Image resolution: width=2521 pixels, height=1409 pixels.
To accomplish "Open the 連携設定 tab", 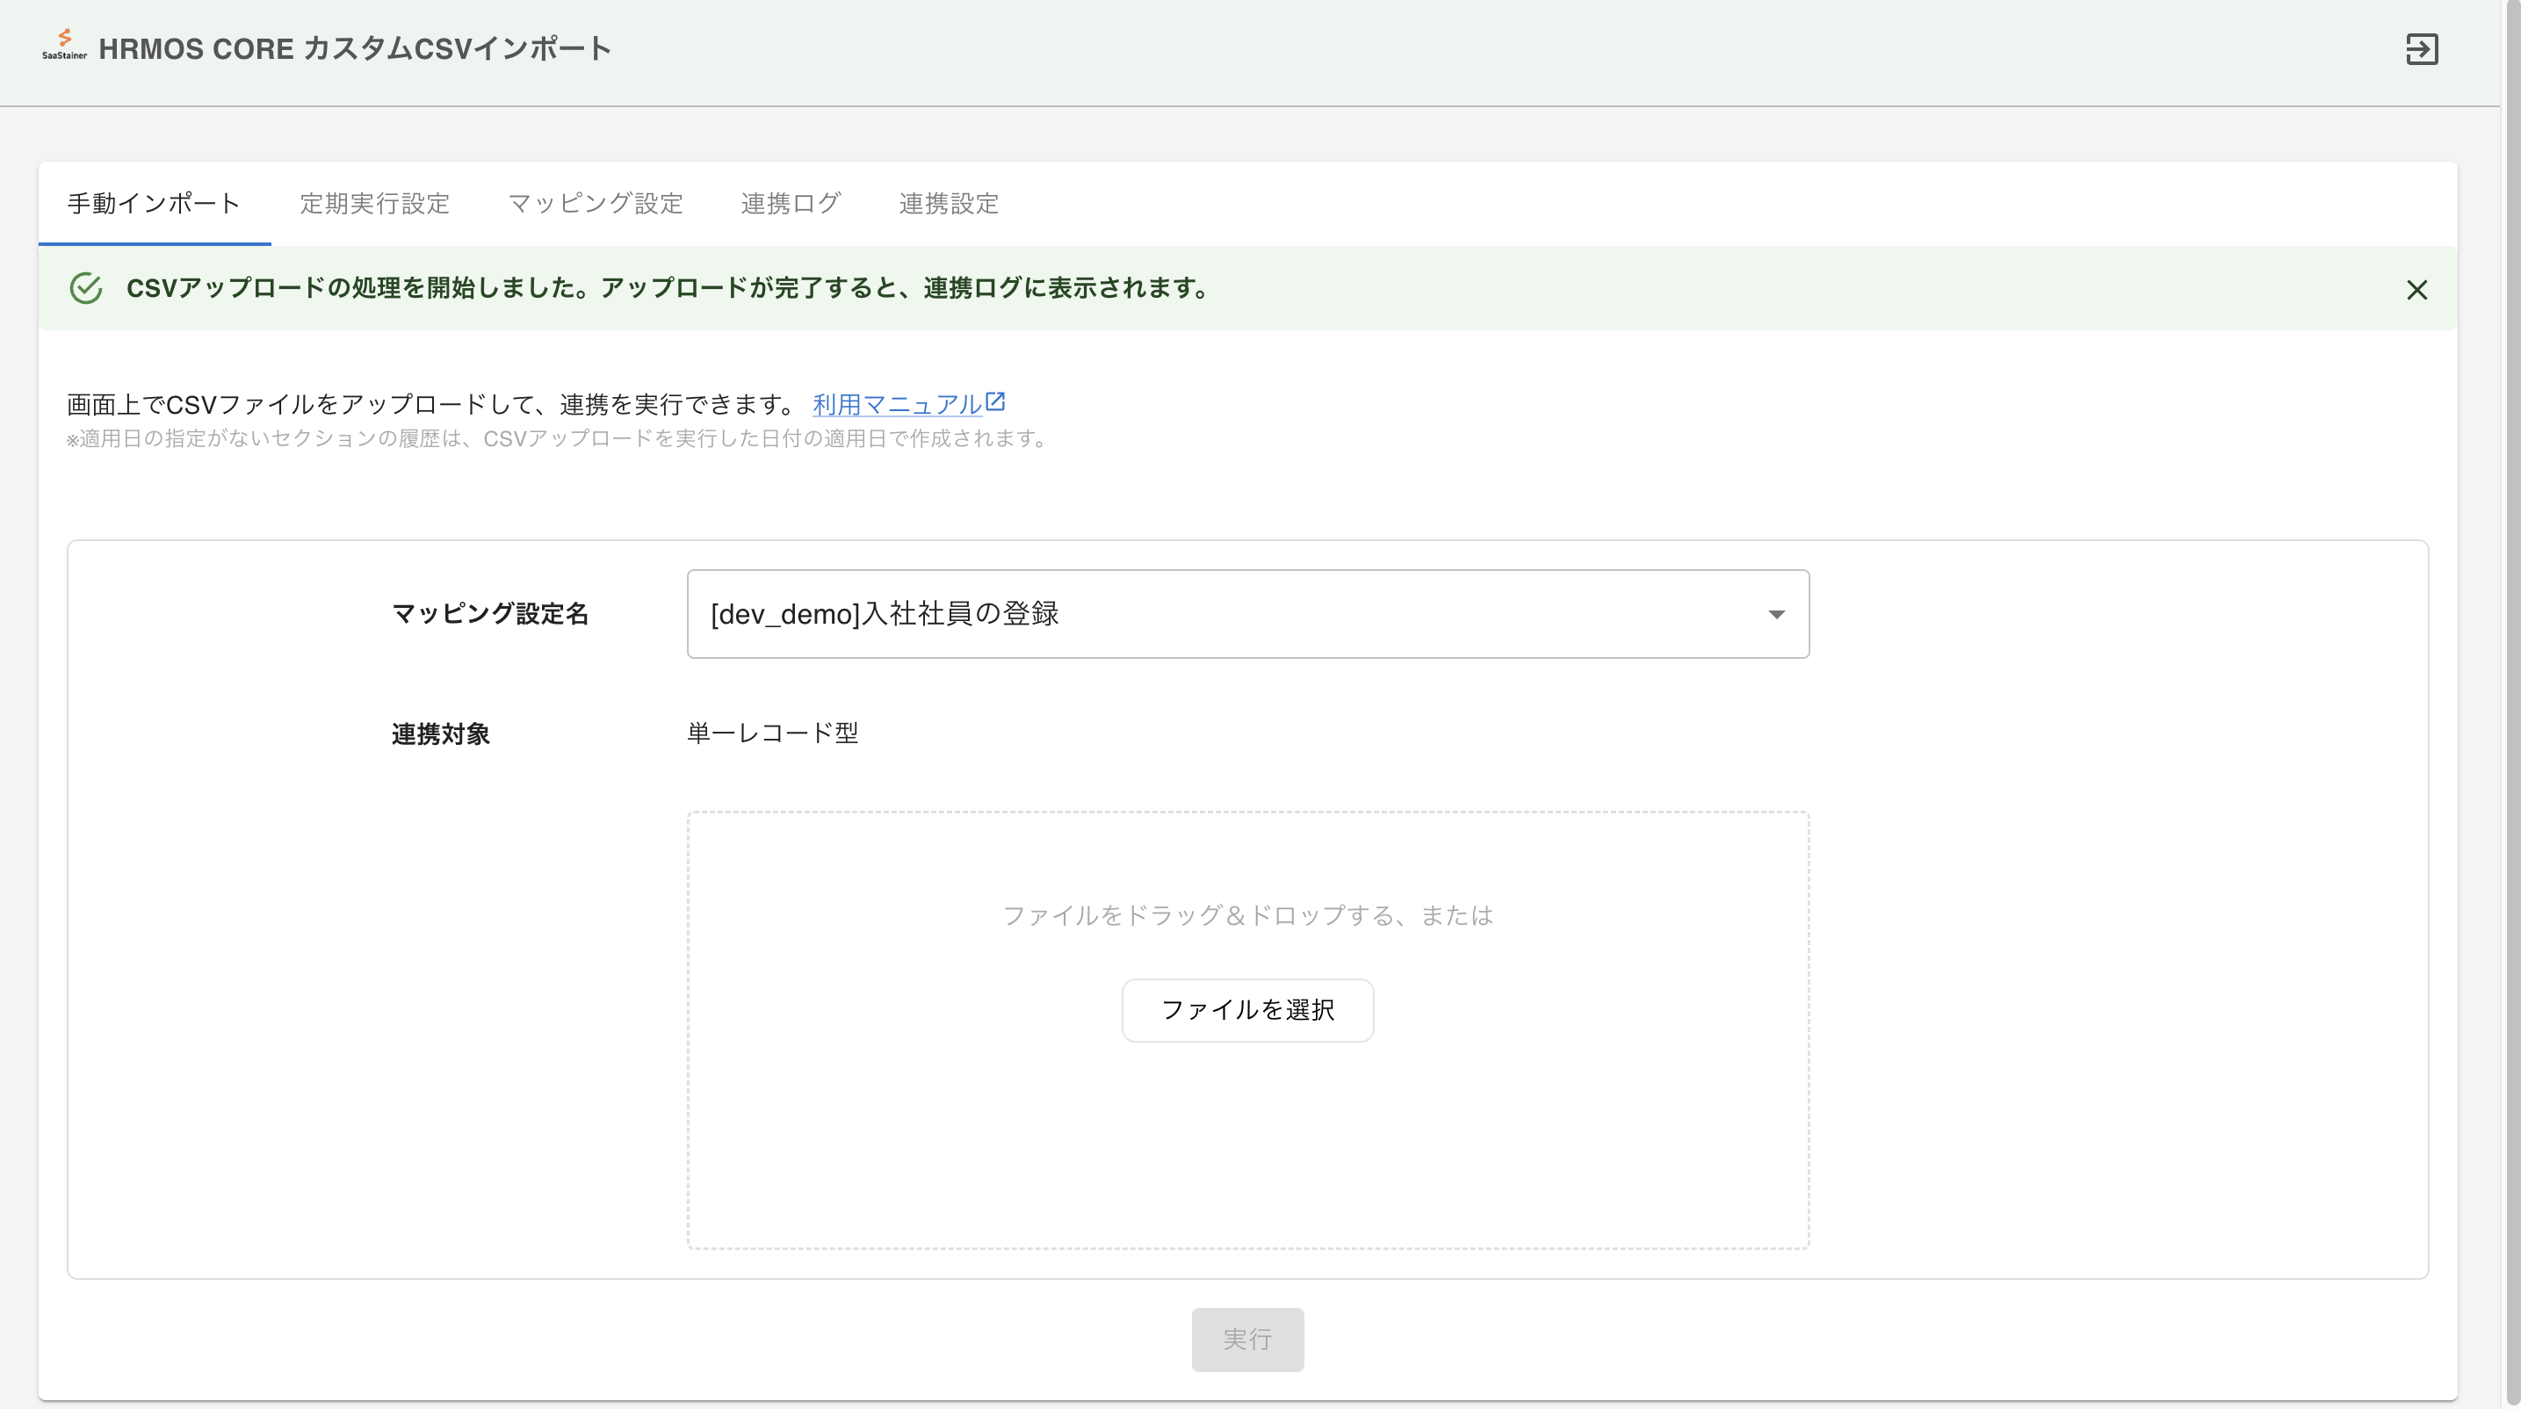I will pyautogui.click(x=949, y=204).
